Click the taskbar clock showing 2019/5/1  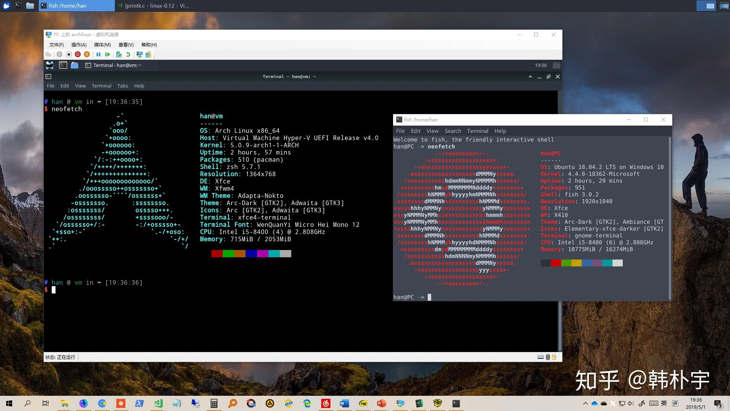(696, 403)
